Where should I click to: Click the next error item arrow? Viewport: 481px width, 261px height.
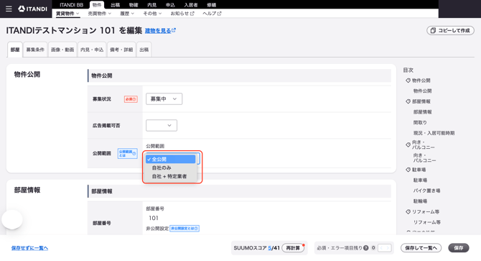(x=388, y=248)
